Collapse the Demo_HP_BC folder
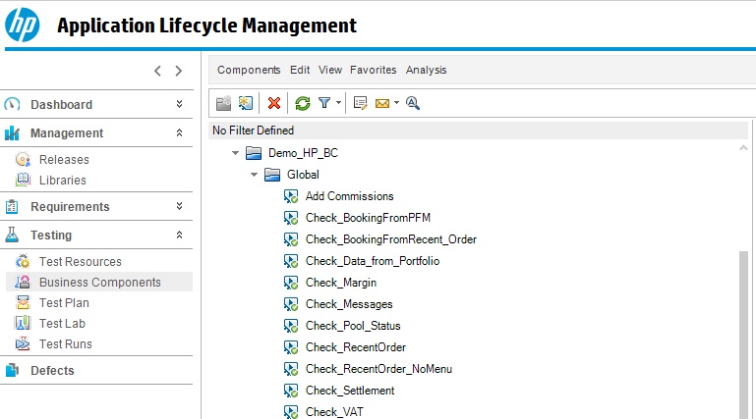Screen dimensions: 756x419 (235, 153)
